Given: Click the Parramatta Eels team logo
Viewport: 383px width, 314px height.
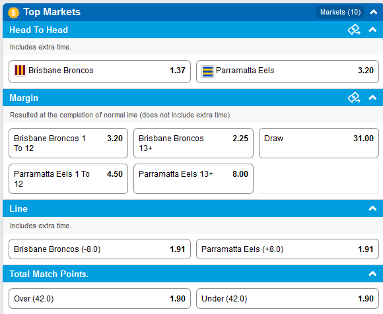Looking at the screenshot, I should coord(207,71).
